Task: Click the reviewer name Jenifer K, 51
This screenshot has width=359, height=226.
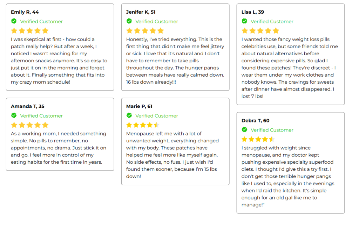Action: pyautogui.click(x=141, y=12)
